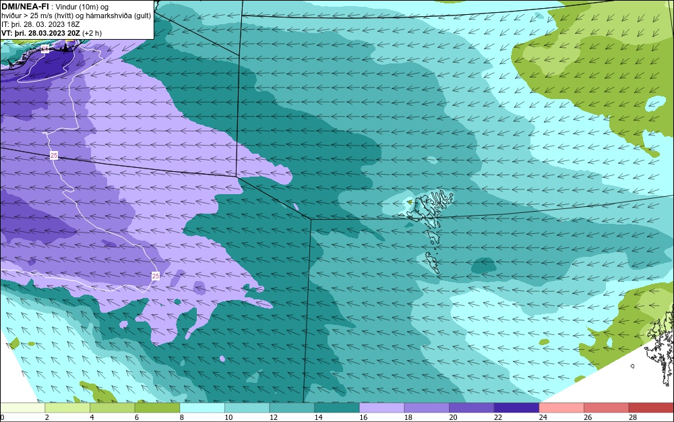Click the 'DMI/NEA-FI' model title text

click(25, 7)
